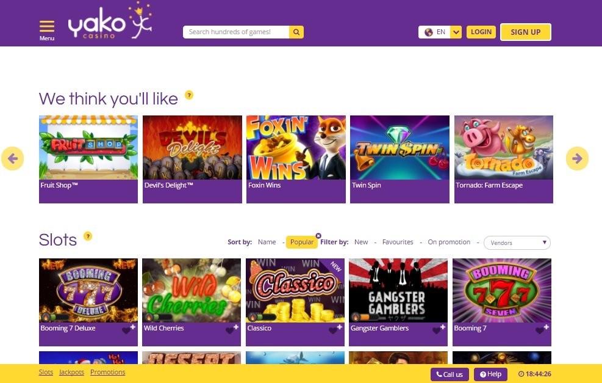
Task: Click question mark icon next to Slots
Action: click(x=88, y=236)
